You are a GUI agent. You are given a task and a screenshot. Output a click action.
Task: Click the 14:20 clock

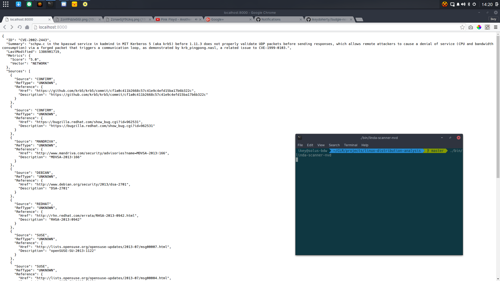pyautogui.click(x=487, y=4)
